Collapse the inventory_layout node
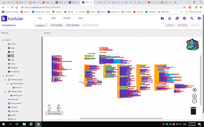 (x=5, y=80)
